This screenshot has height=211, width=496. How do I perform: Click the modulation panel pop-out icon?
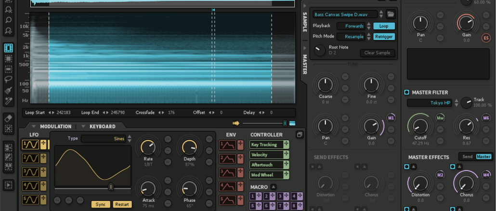coord(299,135)
